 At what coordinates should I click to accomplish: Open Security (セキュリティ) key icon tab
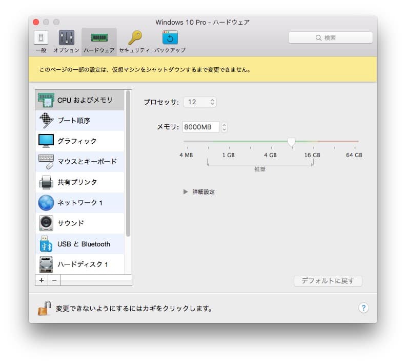pyautogui.click(x=134, y=41)
